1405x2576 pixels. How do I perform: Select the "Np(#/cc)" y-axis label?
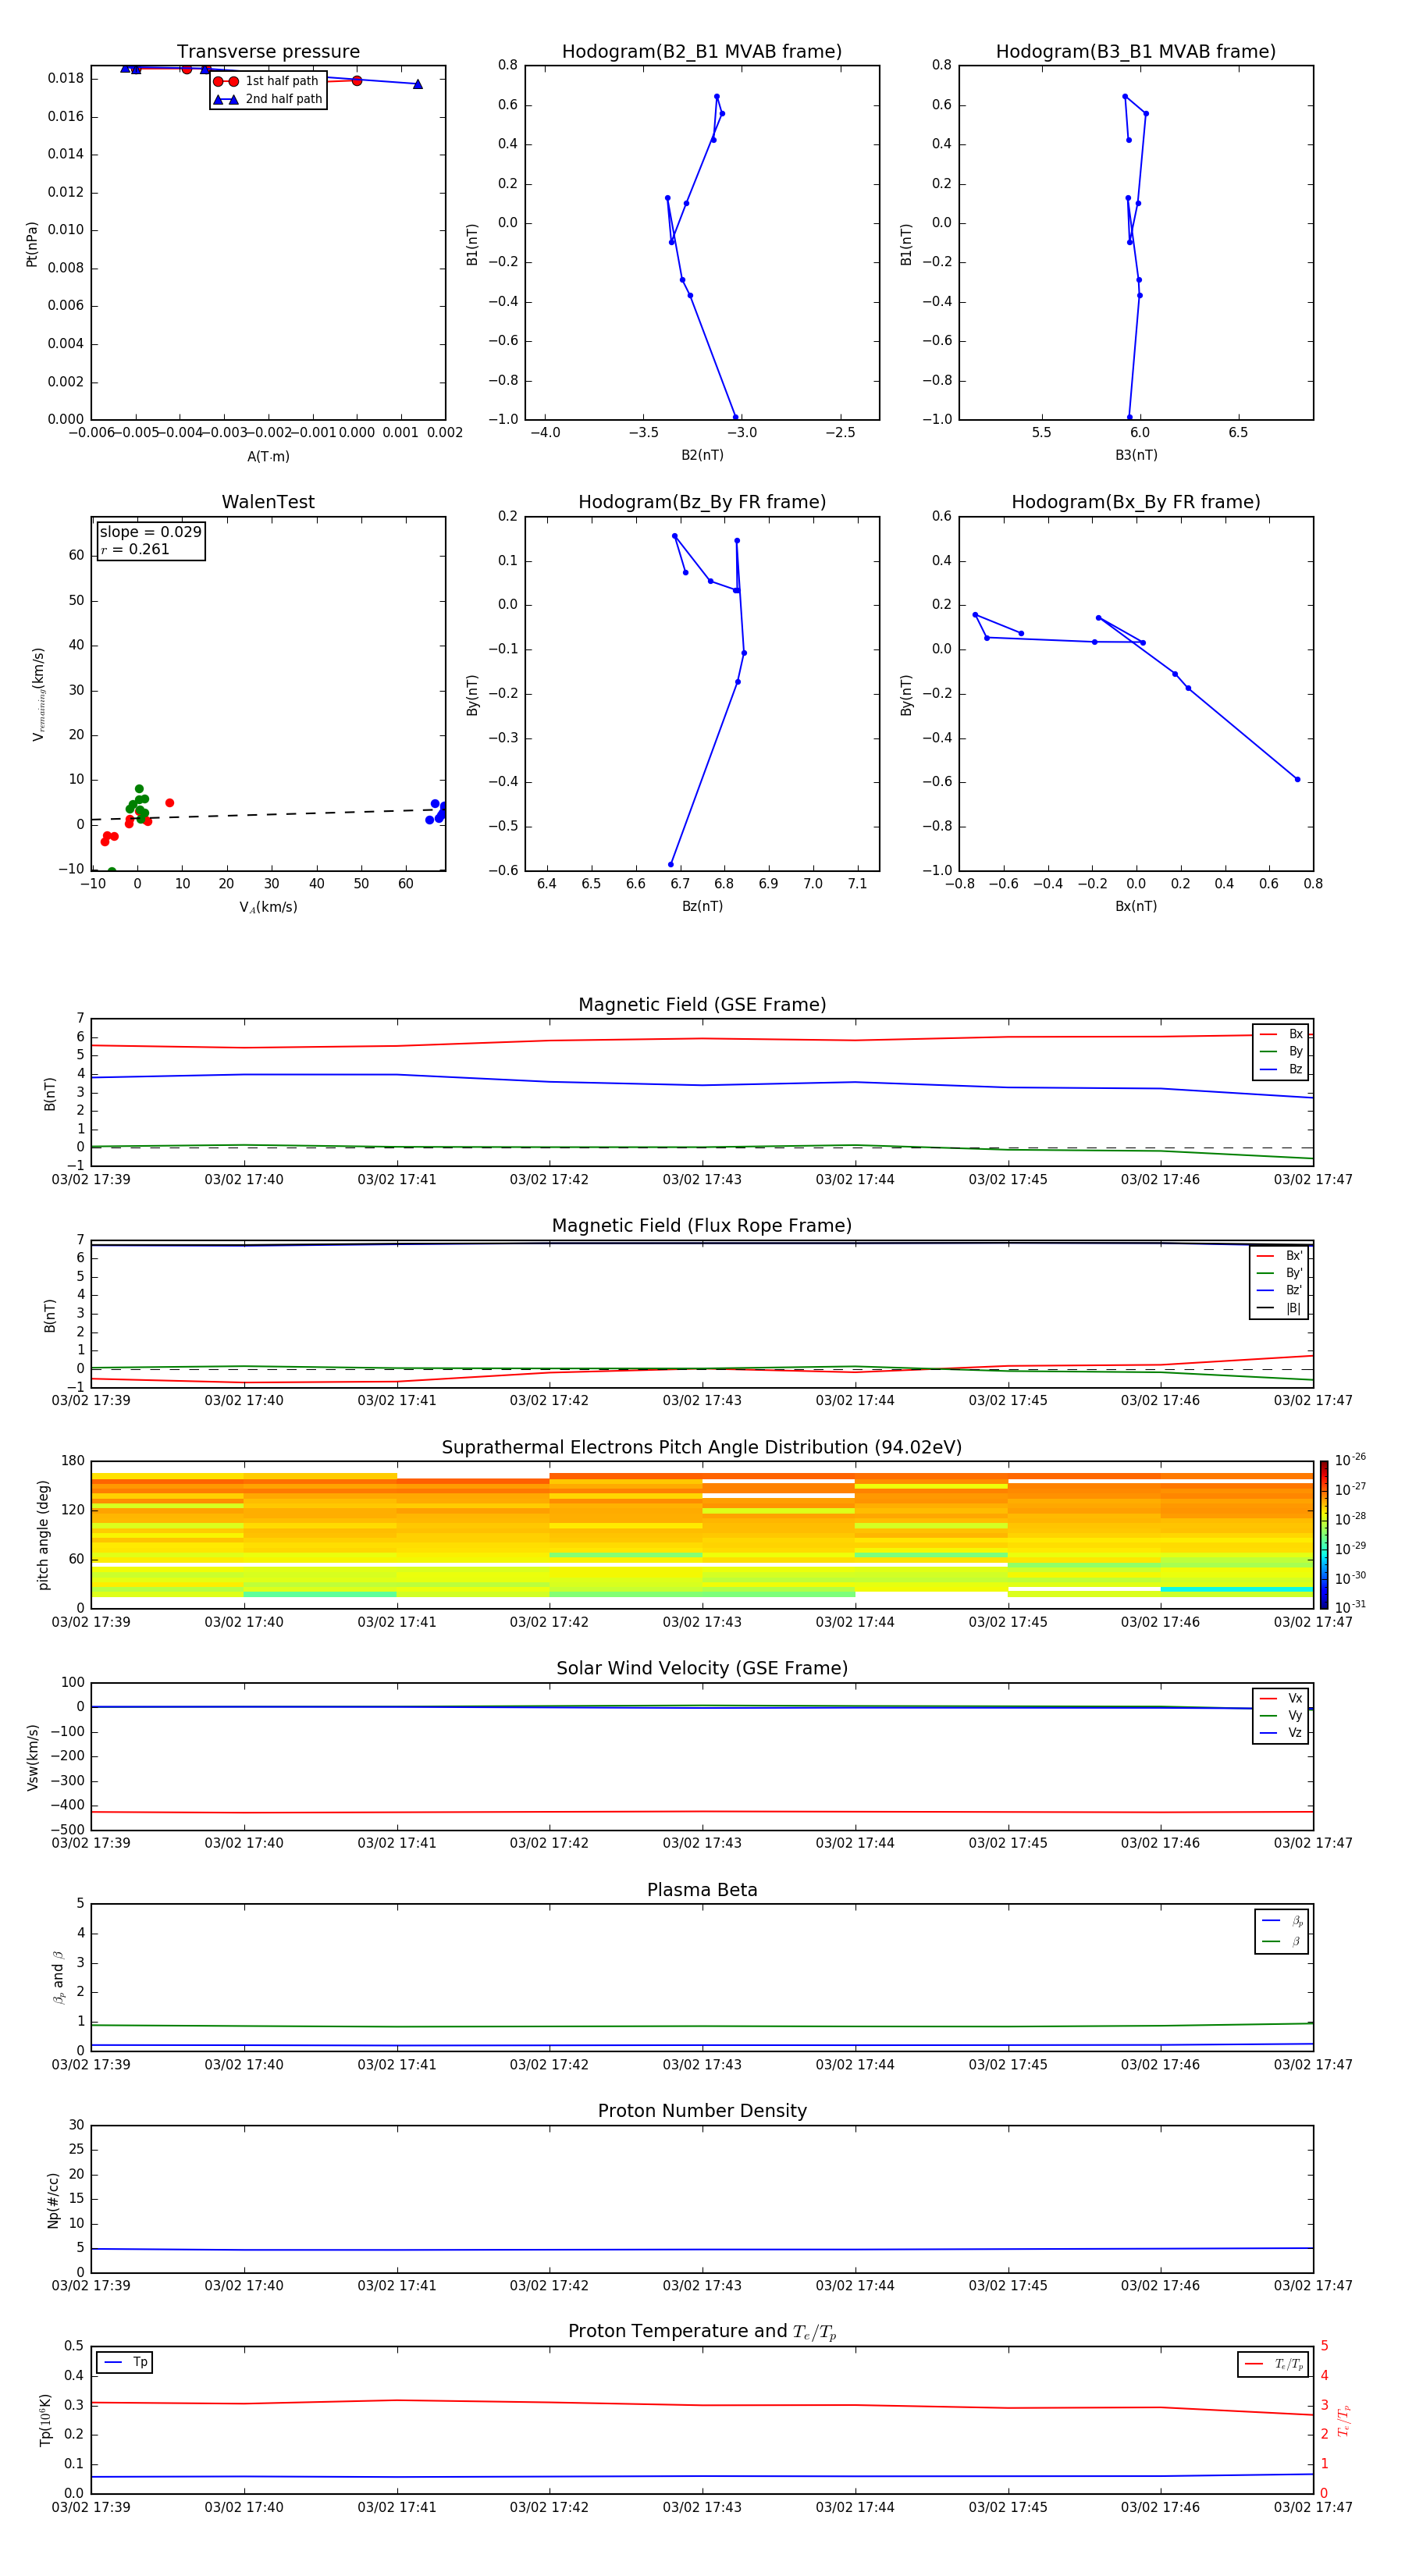[x=53, y=2200]
